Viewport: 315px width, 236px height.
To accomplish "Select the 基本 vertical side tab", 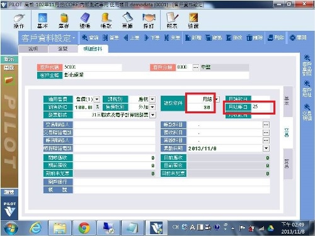I will click(x=288, y=101).
